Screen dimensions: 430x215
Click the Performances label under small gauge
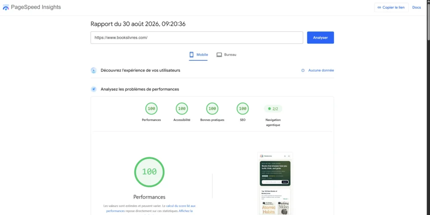[151, 120]
